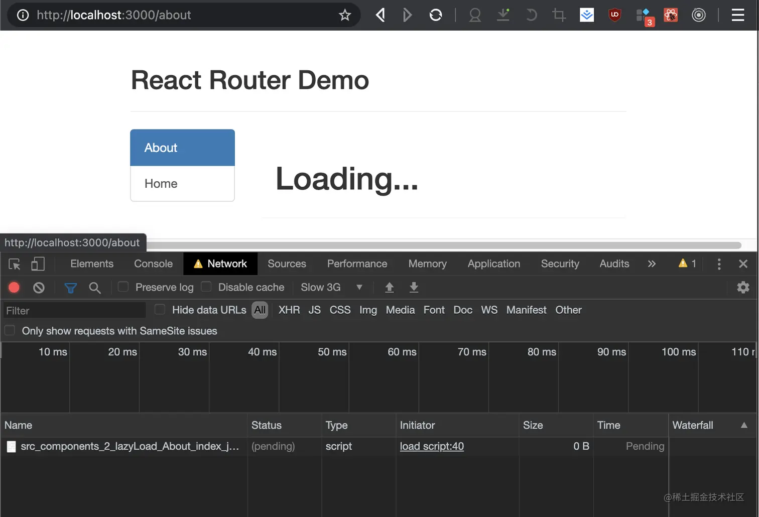Filter requests by Manifest
The width and height of the screenshot is (759, 517).
526,310
